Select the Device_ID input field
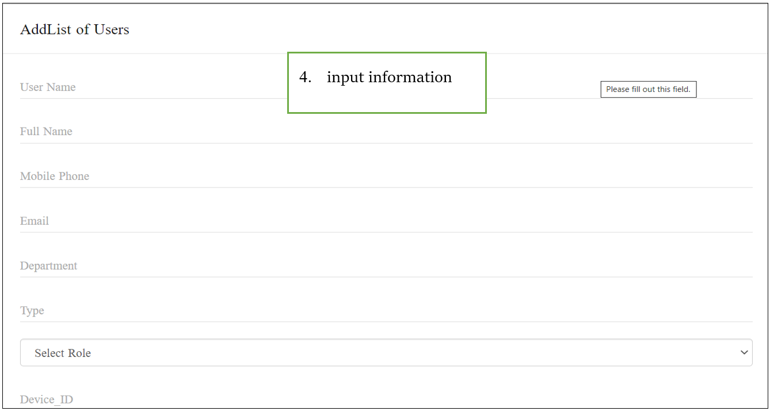770x411 pixels. point(386,400)
